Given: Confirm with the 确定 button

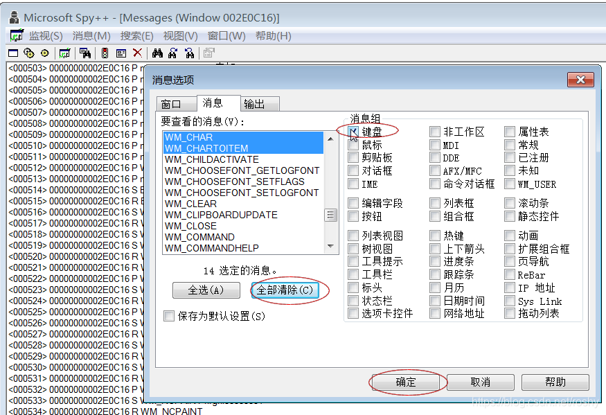Looking at the screenshot, I should (x=406, y=382).
